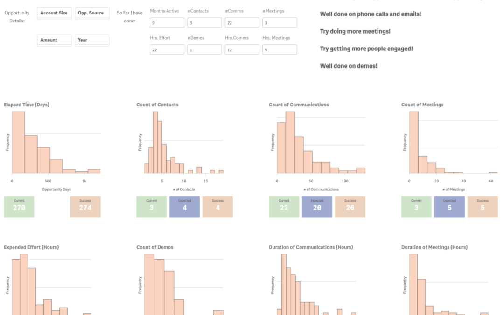504x315 pixels.
Task: Click the Hrs. Effort input field
Action: coord(167,50)
